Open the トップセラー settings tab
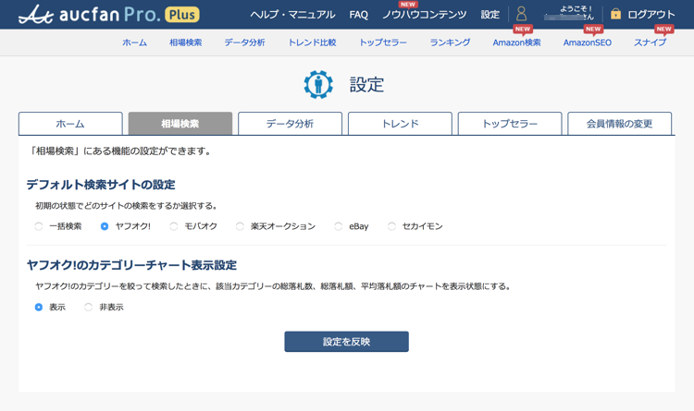694x411 pixels. pos(509,124)
